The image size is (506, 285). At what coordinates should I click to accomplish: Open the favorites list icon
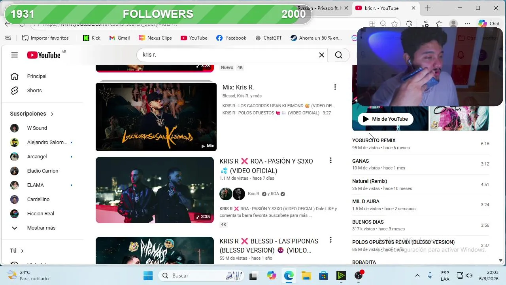click(x=439, y=24)
